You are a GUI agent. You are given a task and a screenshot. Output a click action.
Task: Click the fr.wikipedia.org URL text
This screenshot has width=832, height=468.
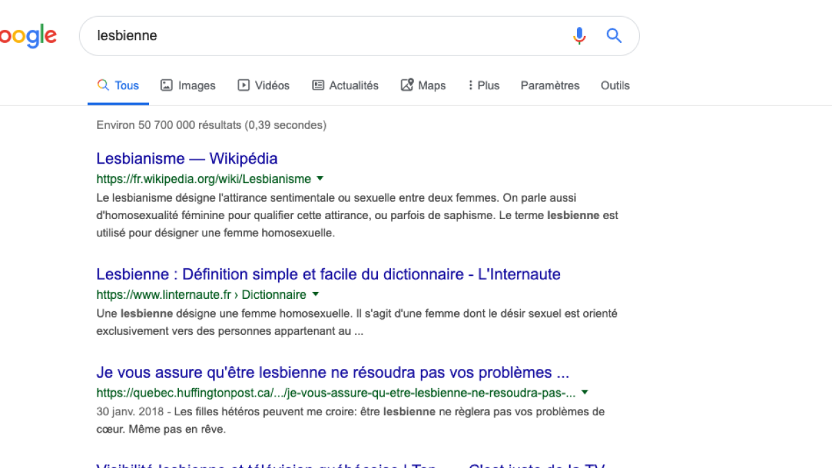[204, 179]
